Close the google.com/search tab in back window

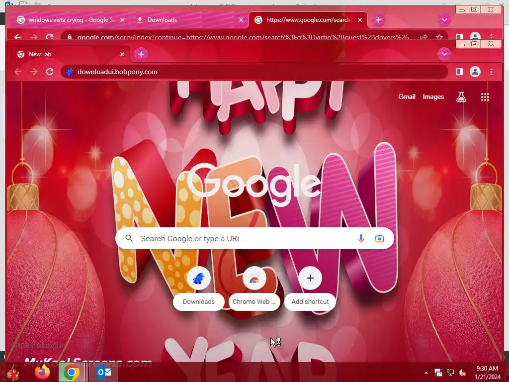pyautogui.click(x=360, y=20)
